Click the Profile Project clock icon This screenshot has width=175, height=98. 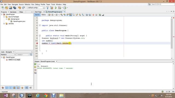point(65,8)
